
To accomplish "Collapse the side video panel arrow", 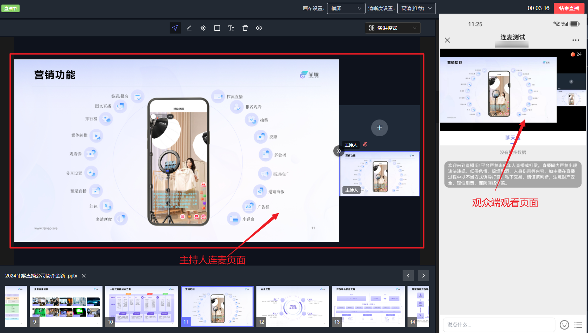I will click(338, 151).
